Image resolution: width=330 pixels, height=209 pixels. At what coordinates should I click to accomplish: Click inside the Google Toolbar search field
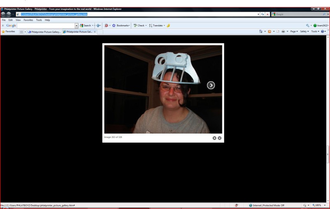click(45, 26)
